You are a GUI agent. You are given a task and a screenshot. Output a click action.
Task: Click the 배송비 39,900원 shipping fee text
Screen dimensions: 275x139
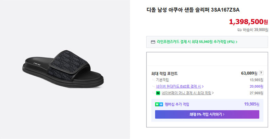(255, 30)
